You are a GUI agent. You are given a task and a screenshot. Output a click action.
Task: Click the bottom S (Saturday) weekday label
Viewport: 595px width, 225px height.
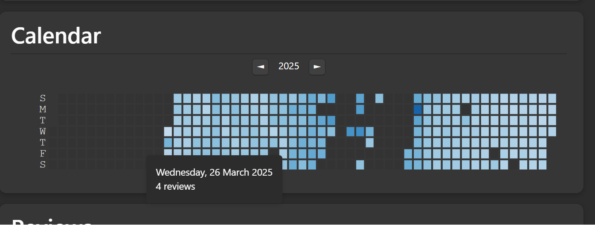[43, 165]
